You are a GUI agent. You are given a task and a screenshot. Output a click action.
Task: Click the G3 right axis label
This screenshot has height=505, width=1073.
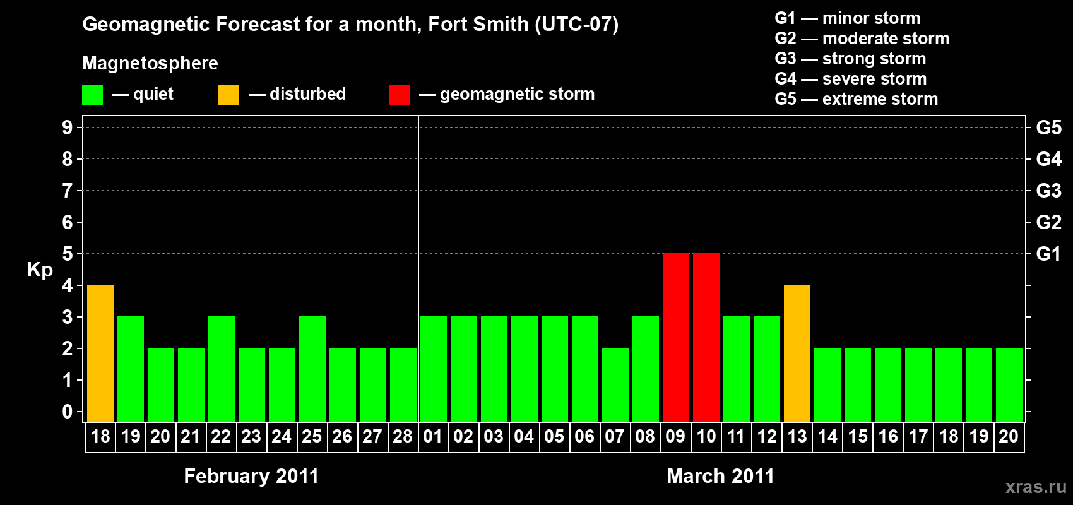pos(1048,191)
